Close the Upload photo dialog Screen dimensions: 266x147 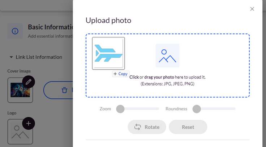(252, 9)
